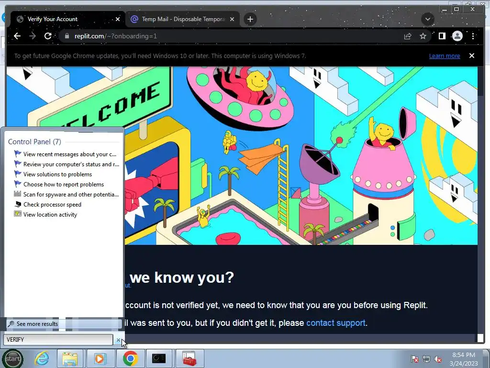Click the network tray icon
The width and height of the screenshot is (490, 368).
click(426, 359)
